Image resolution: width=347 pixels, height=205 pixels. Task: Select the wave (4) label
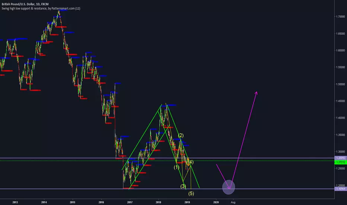coord(191,162)
